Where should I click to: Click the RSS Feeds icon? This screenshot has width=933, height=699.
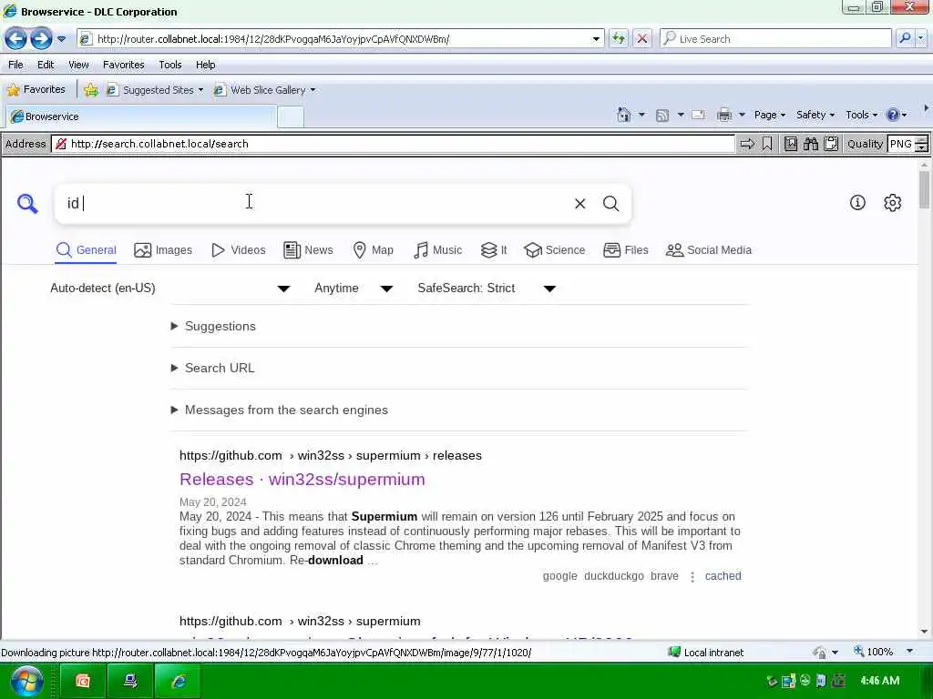pos(661,116)
